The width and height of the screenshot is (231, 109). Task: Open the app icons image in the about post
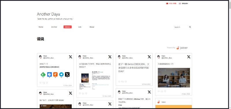(55, 75)
